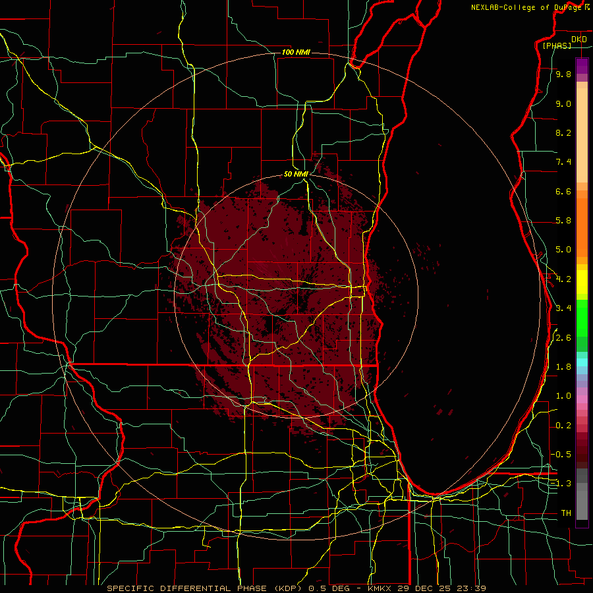Screen dimensions: 593x593
Task: Click the 29 DEC 25 23:39 timestamp
Action: 441,588
